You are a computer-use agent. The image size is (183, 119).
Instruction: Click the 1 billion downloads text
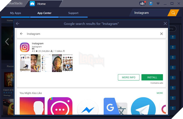pyautogui.click(x=60, y=51)
